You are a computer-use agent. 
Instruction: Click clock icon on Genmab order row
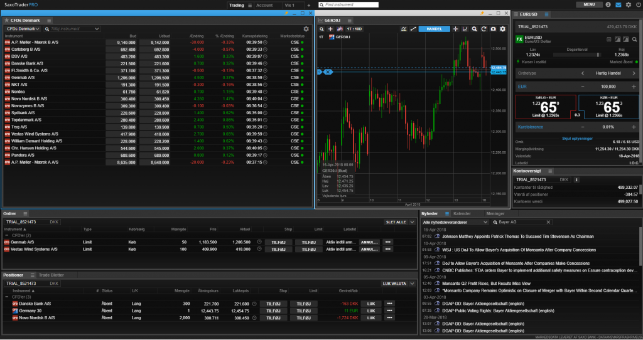[259, 242]
